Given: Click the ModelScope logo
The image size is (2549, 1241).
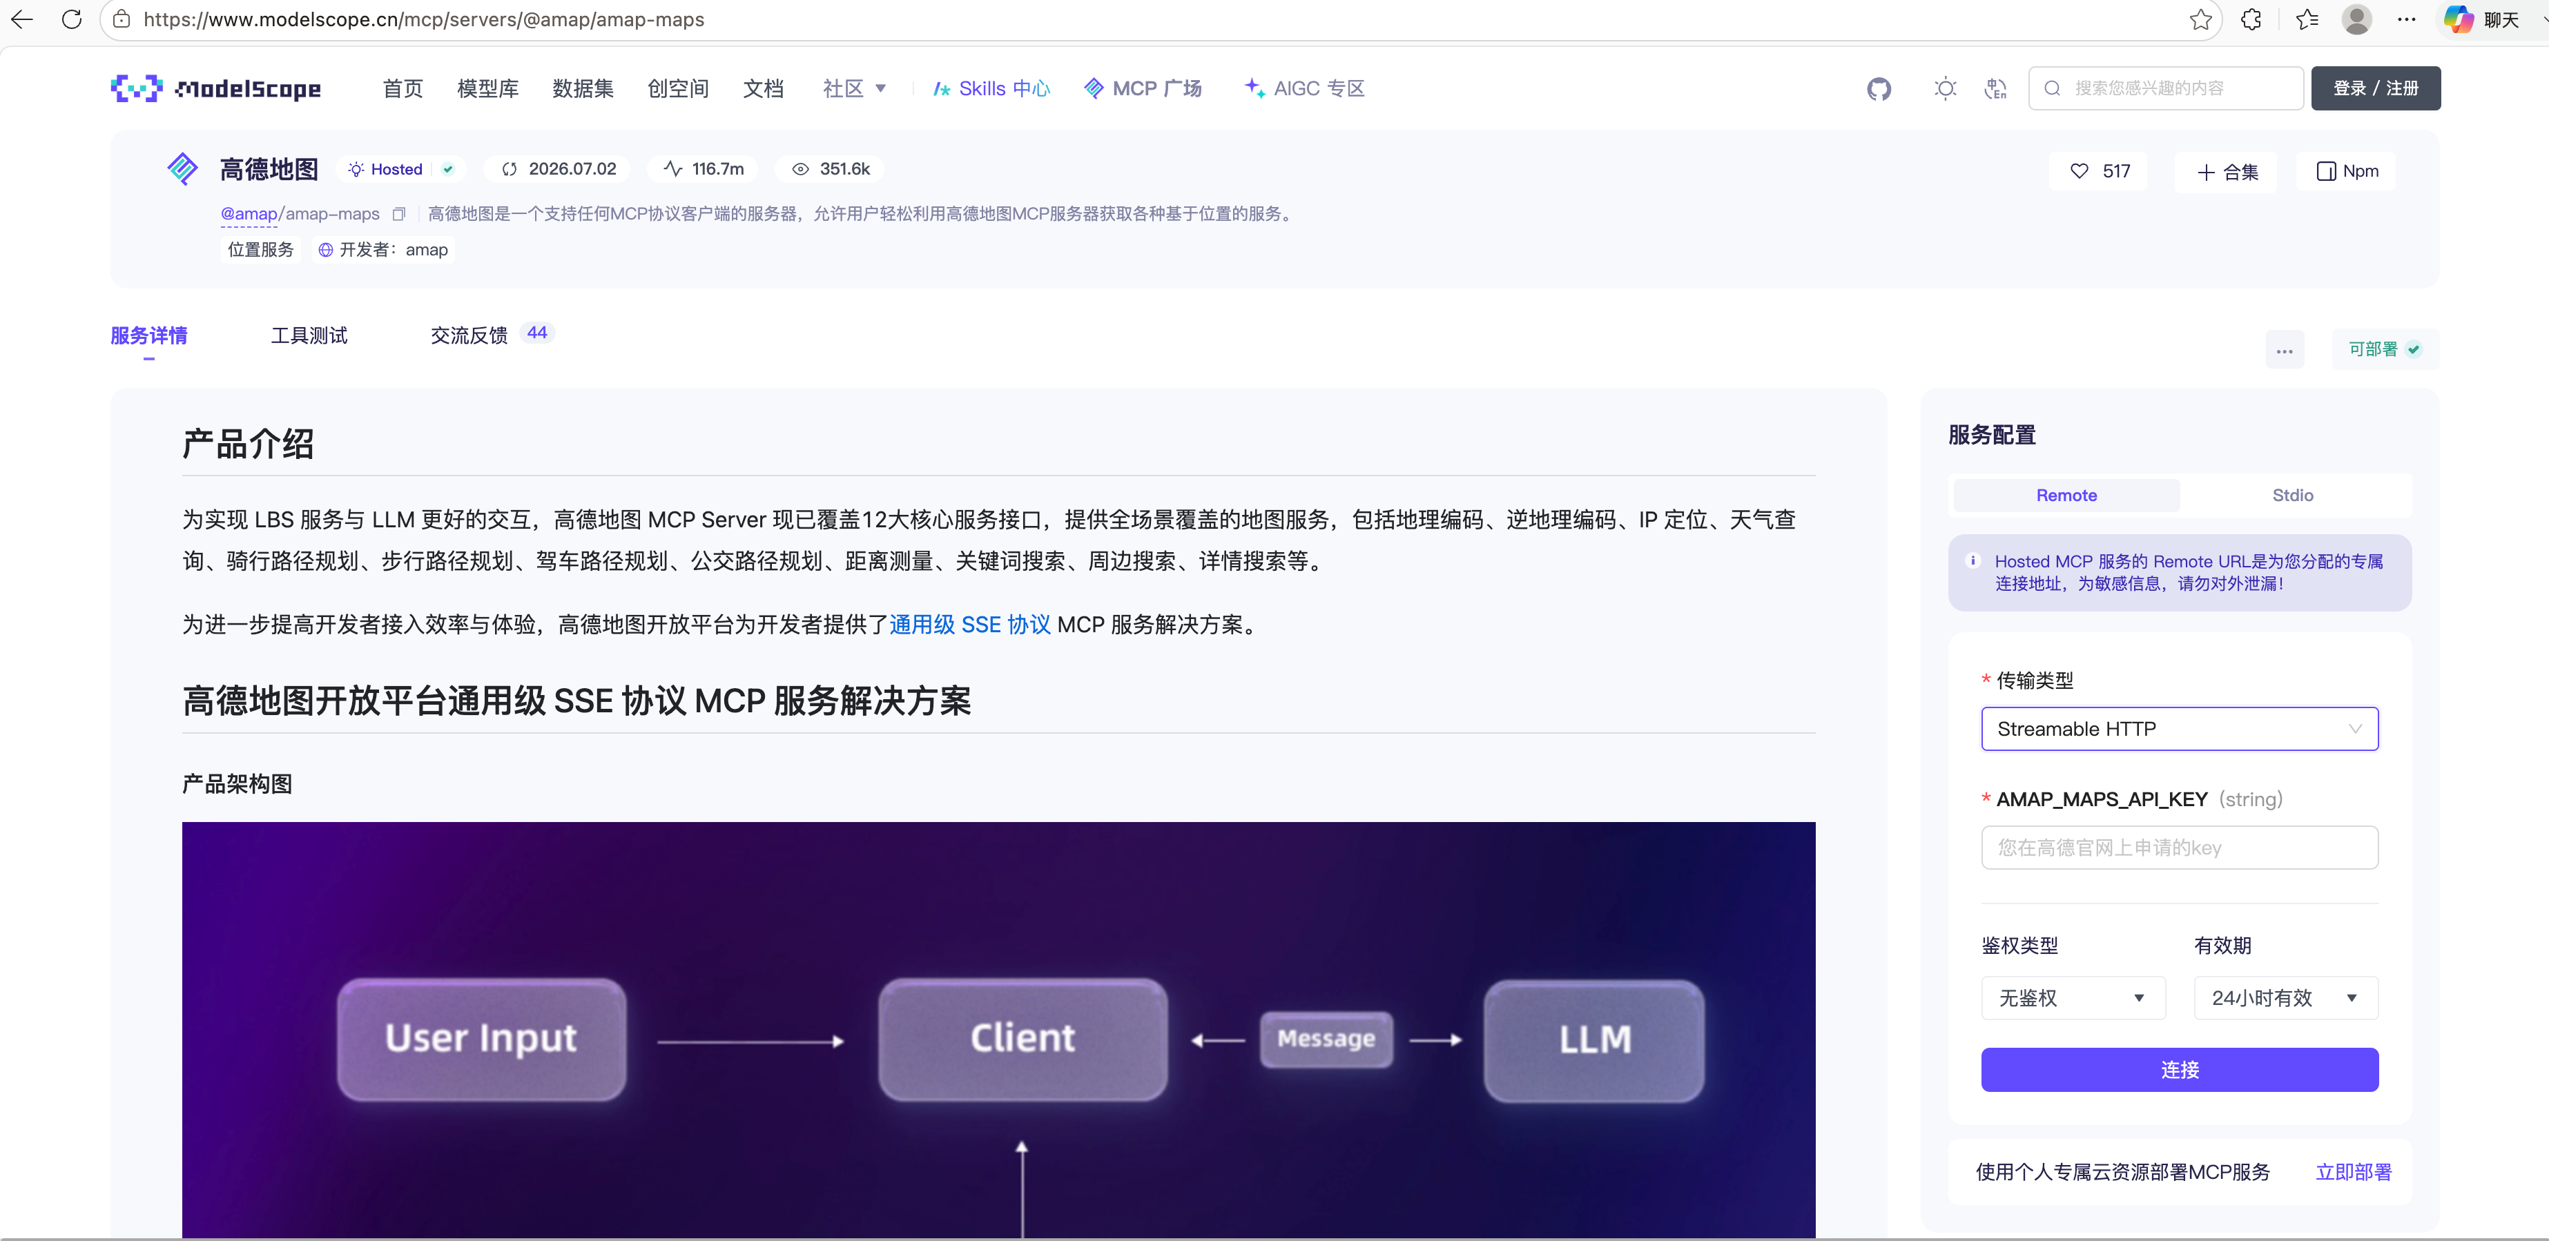Looking at the screenshot, I should 215,88.
